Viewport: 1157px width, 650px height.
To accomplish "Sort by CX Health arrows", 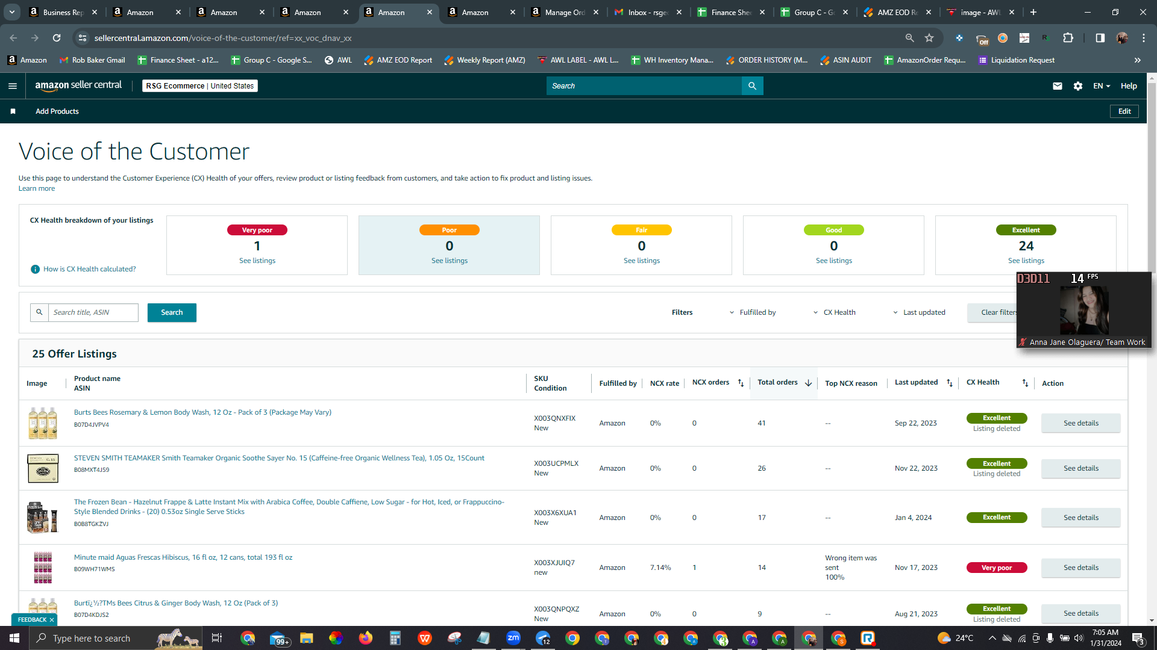I will [x=1025, y=383].
